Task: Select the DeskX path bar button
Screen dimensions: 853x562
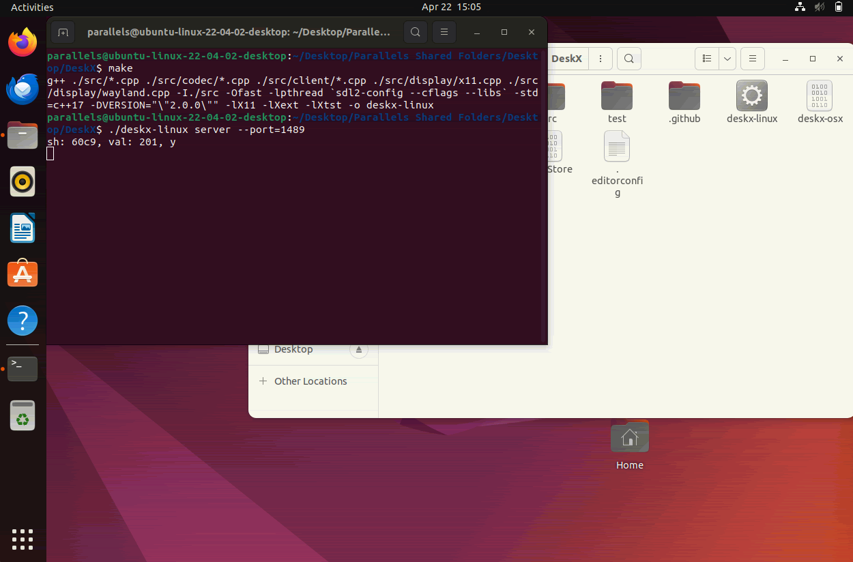Action: 566,59
